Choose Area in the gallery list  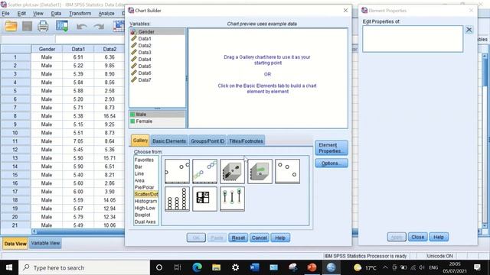click(x=139, y=180)
